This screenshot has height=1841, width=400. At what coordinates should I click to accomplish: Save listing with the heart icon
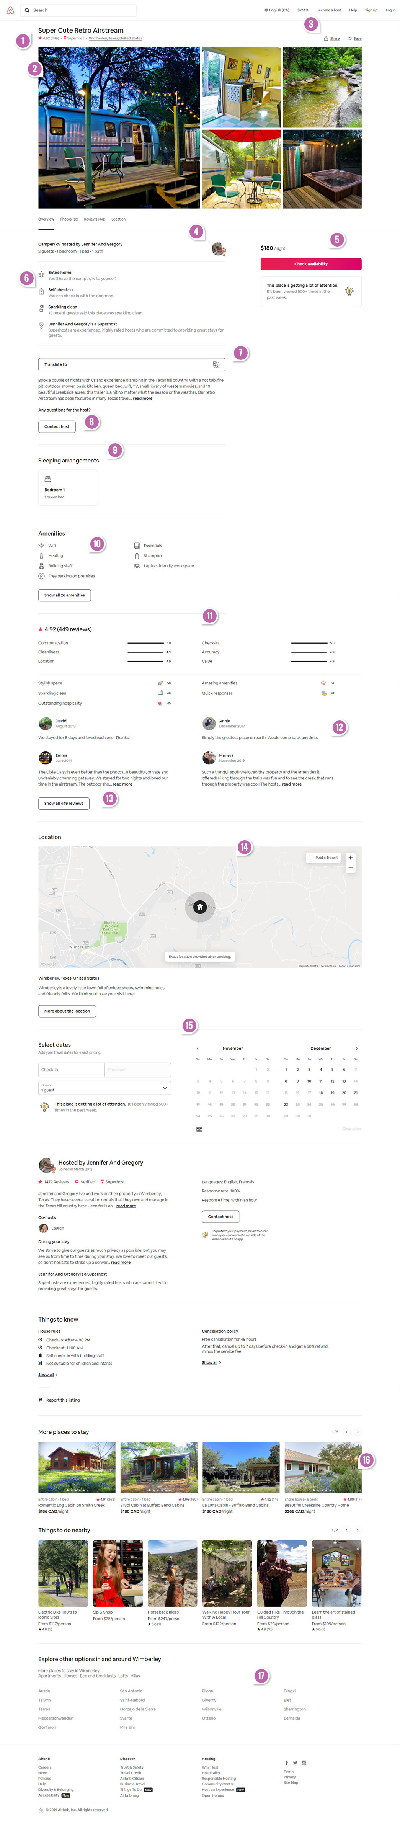point(354,39)
